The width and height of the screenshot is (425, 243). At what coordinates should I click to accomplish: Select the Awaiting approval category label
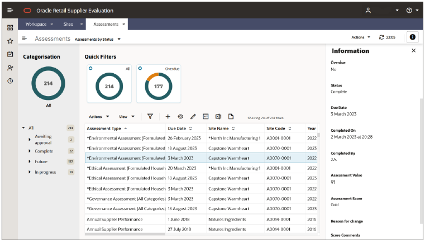[43, 140]
